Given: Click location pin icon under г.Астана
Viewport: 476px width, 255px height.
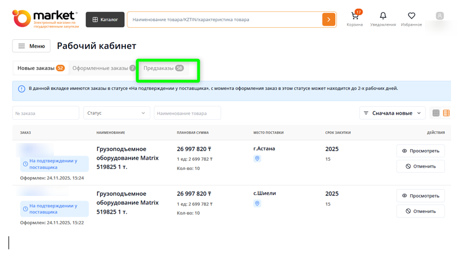Looking at the screenshot, I should (257, 158).
